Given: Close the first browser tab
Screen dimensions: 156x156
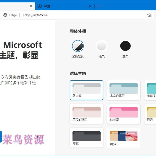Looking at the screenshot, I should (31, 6).
